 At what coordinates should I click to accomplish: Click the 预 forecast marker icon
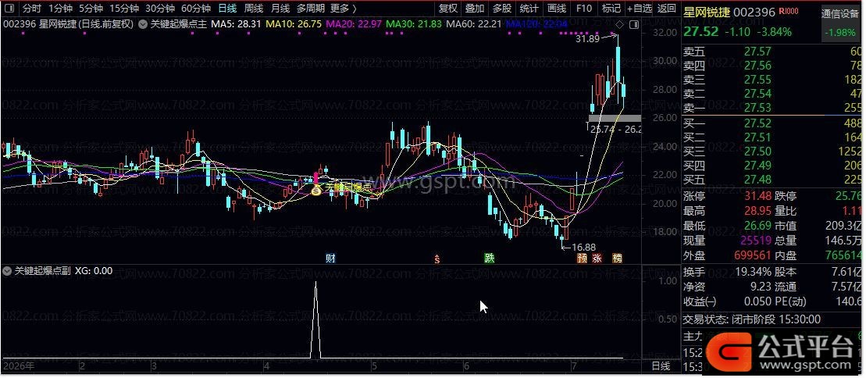click(x=582, y=258)
